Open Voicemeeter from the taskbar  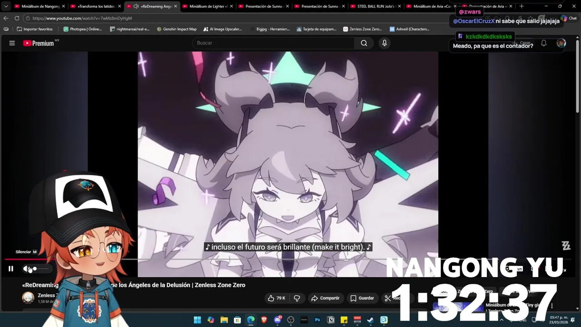(358, 320)
